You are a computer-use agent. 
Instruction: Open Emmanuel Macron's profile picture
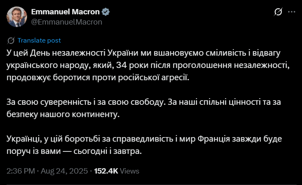[16, 17]
